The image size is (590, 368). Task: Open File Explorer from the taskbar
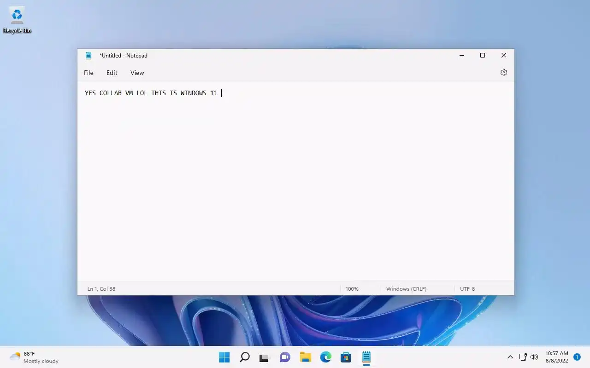(305, 357)
